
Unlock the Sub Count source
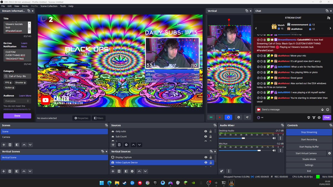tap(211, 137)
